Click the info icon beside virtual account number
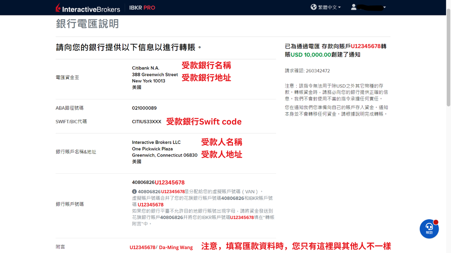Image resolution: width=451 pixels, height=253 pixels. tap(134, 191)
